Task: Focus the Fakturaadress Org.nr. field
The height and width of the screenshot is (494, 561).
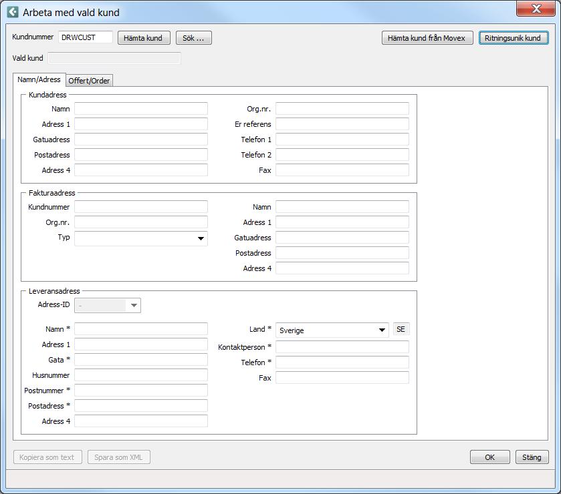Action: coord(141,222)
